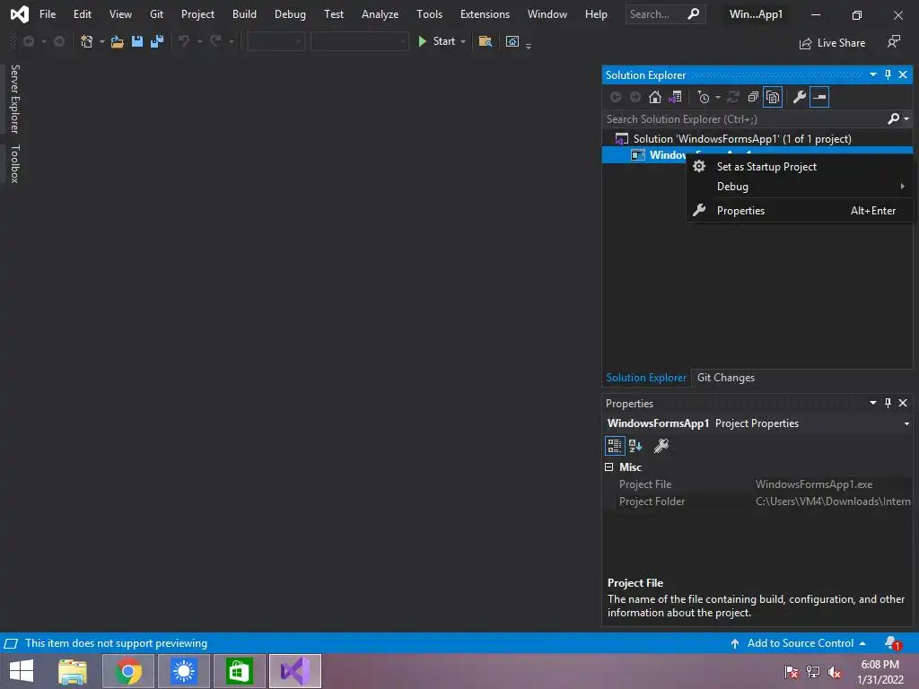Click the Open File folder icon
Image resolution: width=919 pixels, height=689 pixels.
click(118, 41)
